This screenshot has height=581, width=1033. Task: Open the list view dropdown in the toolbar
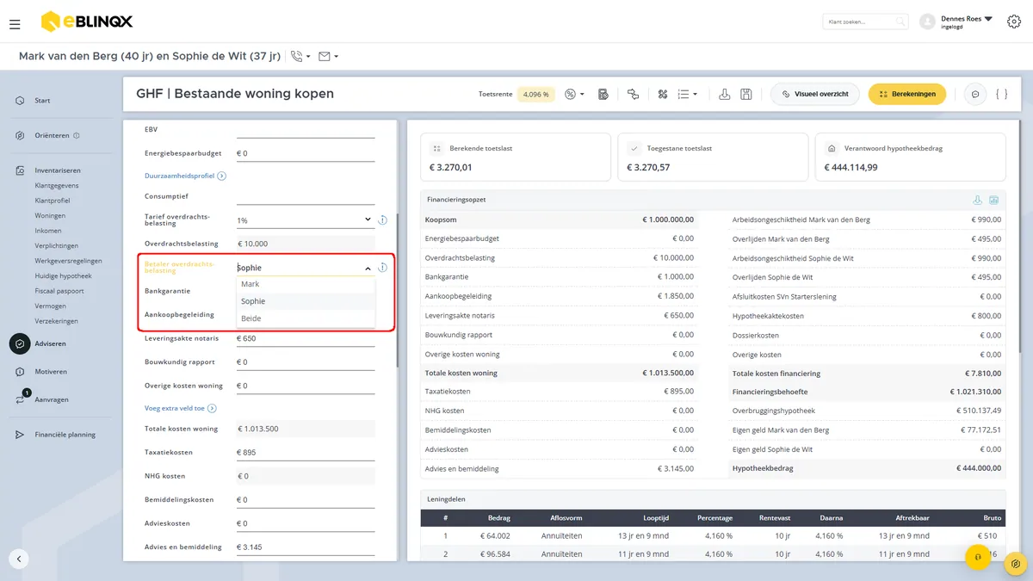687,94
